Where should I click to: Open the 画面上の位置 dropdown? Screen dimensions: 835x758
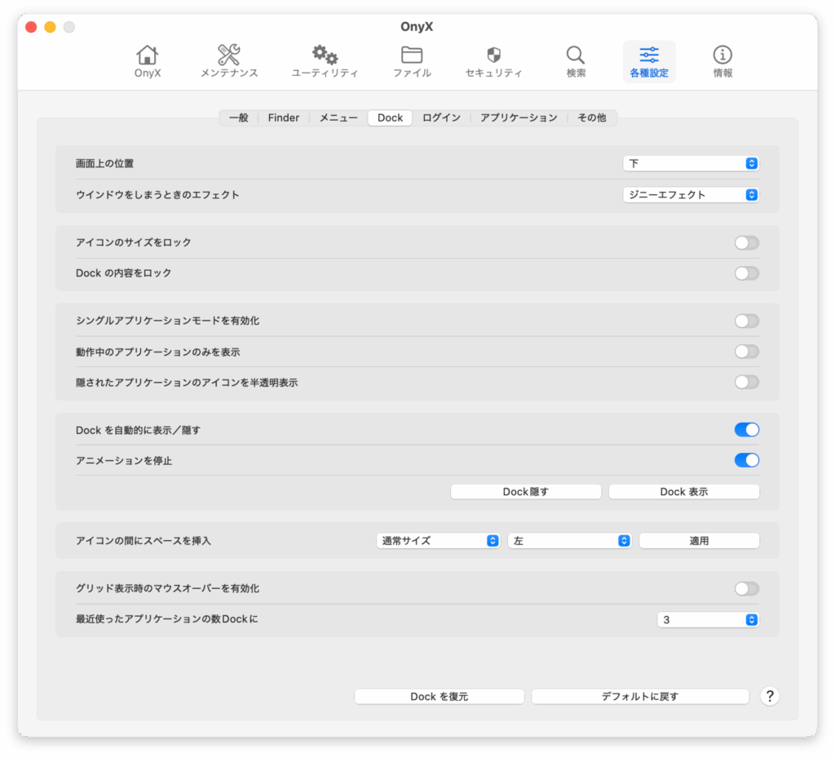(691, 163)
